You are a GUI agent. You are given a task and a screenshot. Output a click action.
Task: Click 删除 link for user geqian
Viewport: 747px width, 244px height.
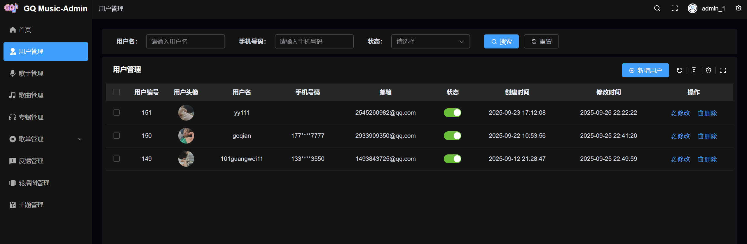click(x=707, y=136)
